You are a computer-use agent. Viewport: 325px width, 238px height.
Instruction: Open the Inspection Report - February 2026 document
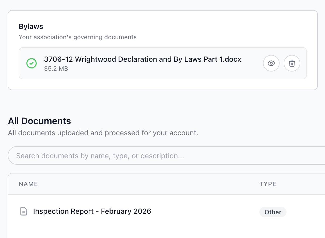92,211
